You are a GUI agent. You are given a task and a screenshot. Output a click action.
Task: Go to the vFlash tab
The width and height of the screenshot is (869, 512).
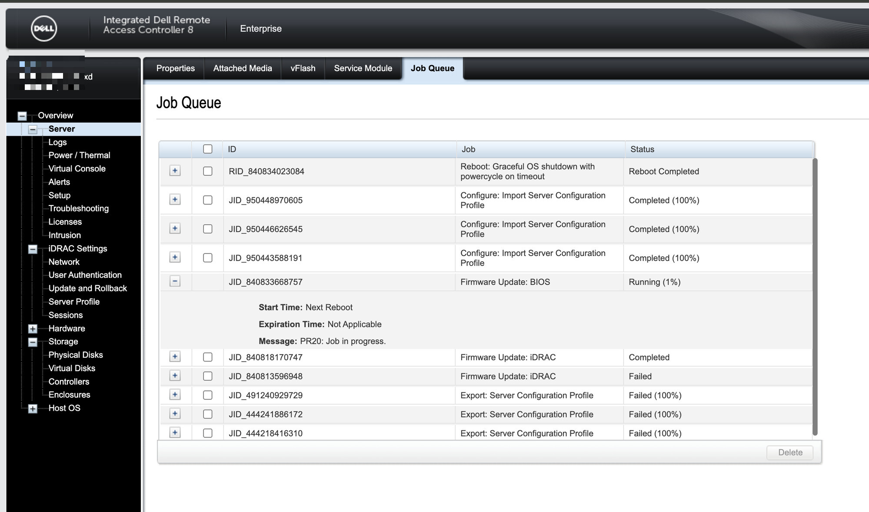coord(303,68)
